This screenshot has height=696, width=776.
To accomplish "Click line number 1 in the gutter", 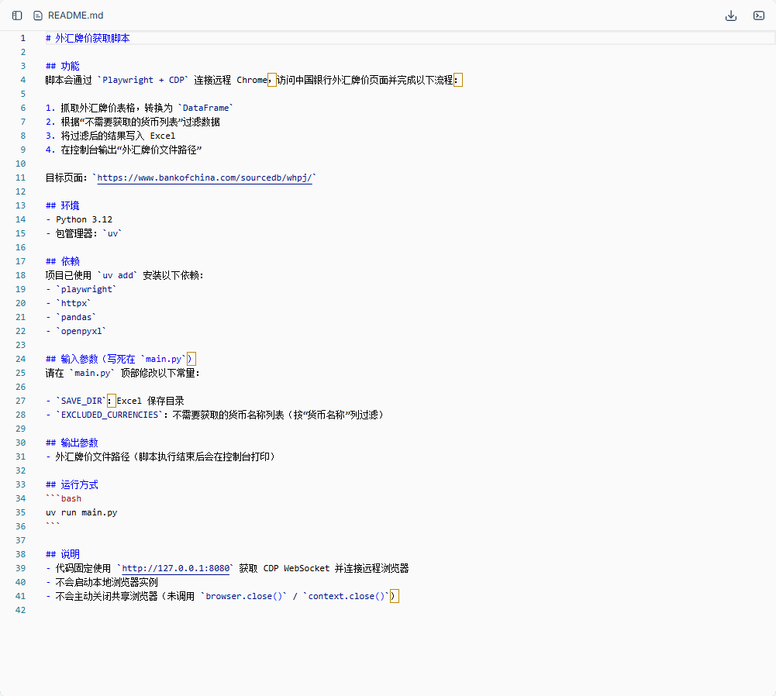I will click(22, 38).
